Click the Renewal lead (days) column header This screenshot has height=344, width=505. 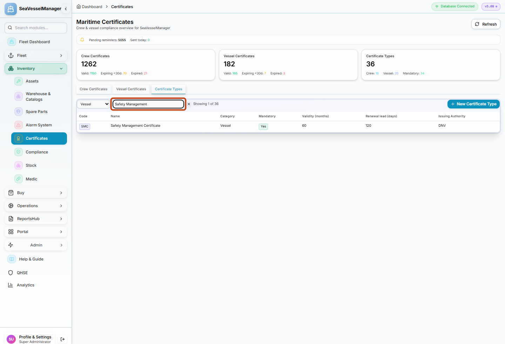(x=381, y=116)
